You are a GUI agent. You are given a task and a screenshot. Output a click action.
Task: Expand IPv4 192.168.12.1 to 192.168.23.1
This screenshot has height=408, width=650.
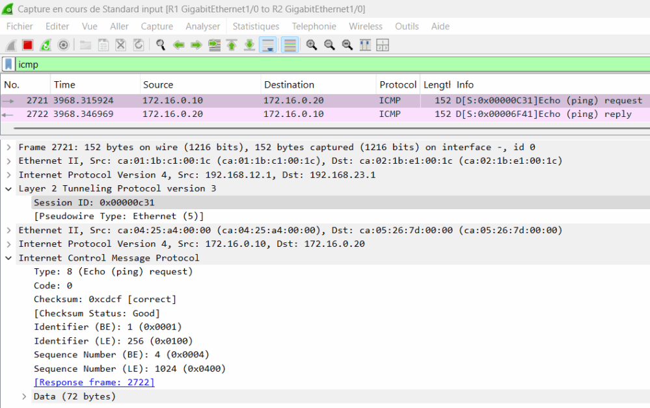tap(8, 175)
